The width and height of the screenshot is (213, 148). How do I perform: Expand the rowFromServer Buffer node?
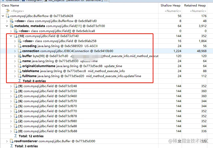click(x=7, y=141)
